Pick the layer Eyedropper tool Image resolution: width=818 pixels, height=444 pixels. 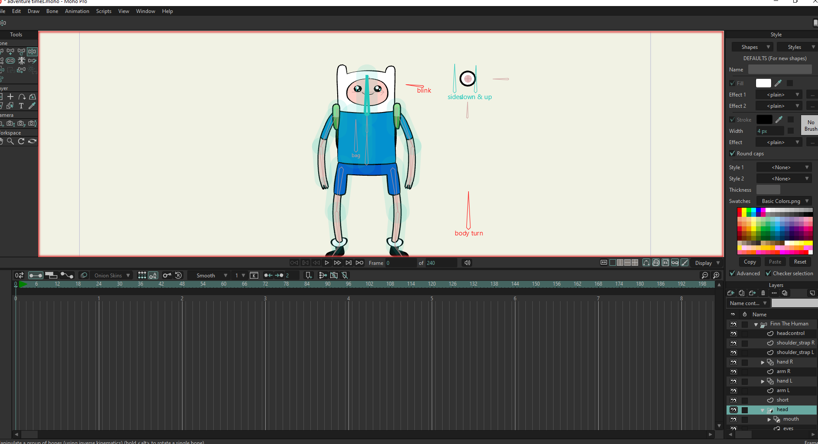32,106
